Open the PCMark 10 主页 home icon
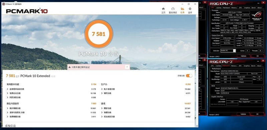Screen dimensions: 267x130 [x=163, y=9]
